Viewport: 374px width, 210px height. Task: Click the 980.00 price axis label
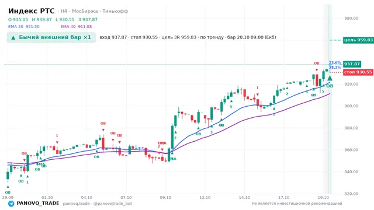(351, 18)
